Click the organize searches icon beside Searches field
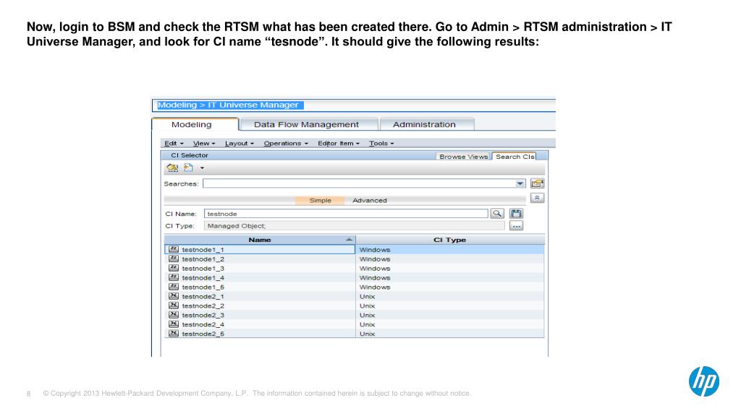Image resolution: width=741 pixels, height=416 pixels. pos(537,183)
